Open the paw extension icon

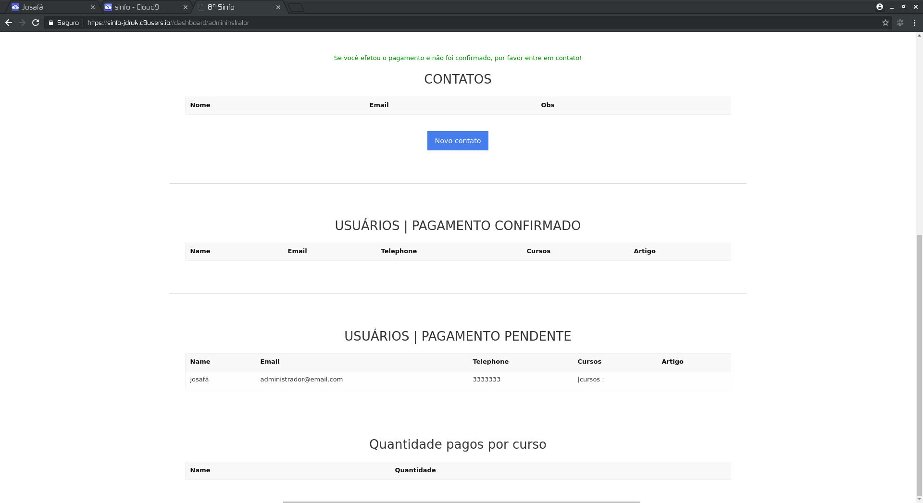point(900,23)
